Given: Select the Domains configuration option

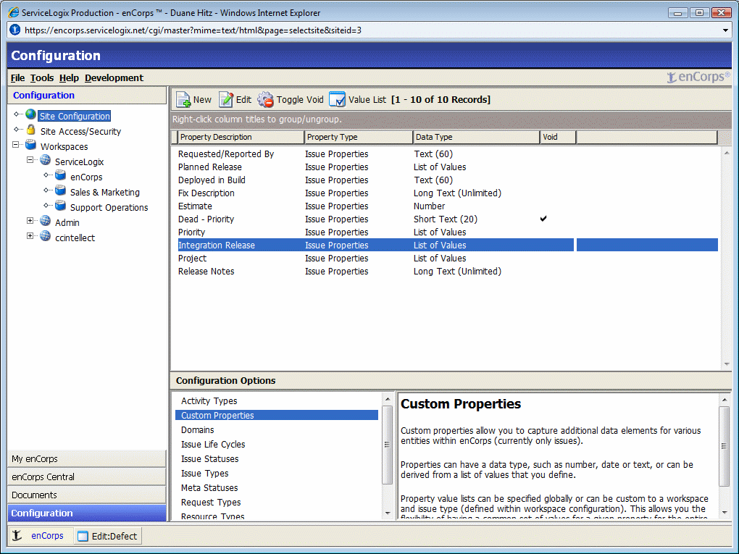Looking at the screenshot, I should click(277, 429).
